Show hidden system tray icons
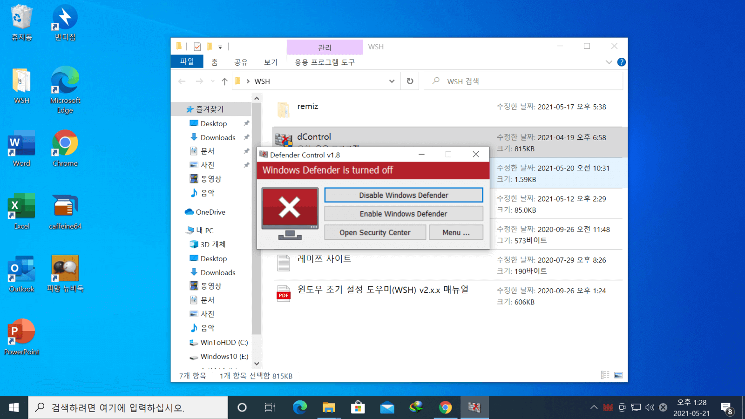This screenshot has height=419, width=745. [x=594, y=407]
